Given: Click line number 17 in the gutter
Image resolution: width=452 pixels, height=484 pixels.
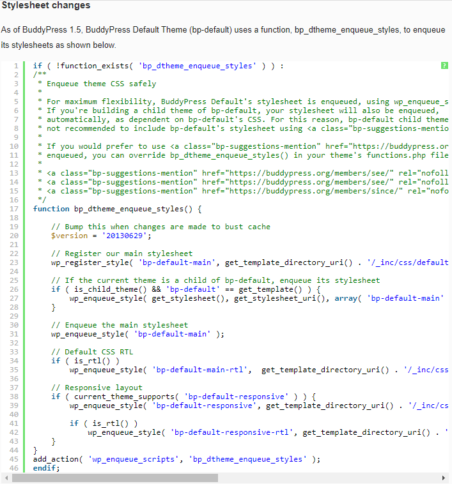Looking at the screenshot, I should 14,209.
